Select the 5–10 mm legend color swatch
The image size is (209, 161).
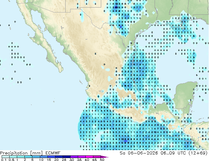click(36, 157)
